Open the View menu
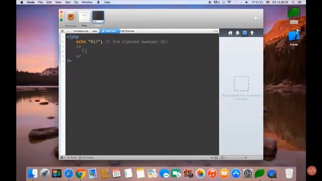The height and width of the screenshot is (181, 322). (x=58, y=2)
